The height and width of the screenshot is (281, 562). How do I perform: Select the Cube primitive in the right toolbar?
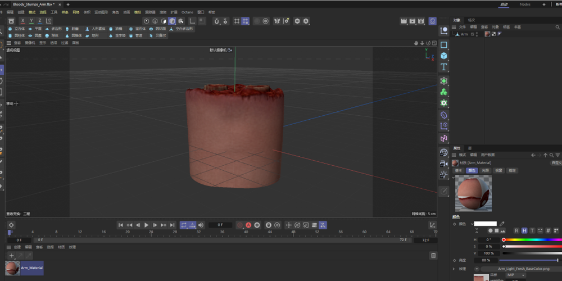pyautogui.click(x=444, y=56)
